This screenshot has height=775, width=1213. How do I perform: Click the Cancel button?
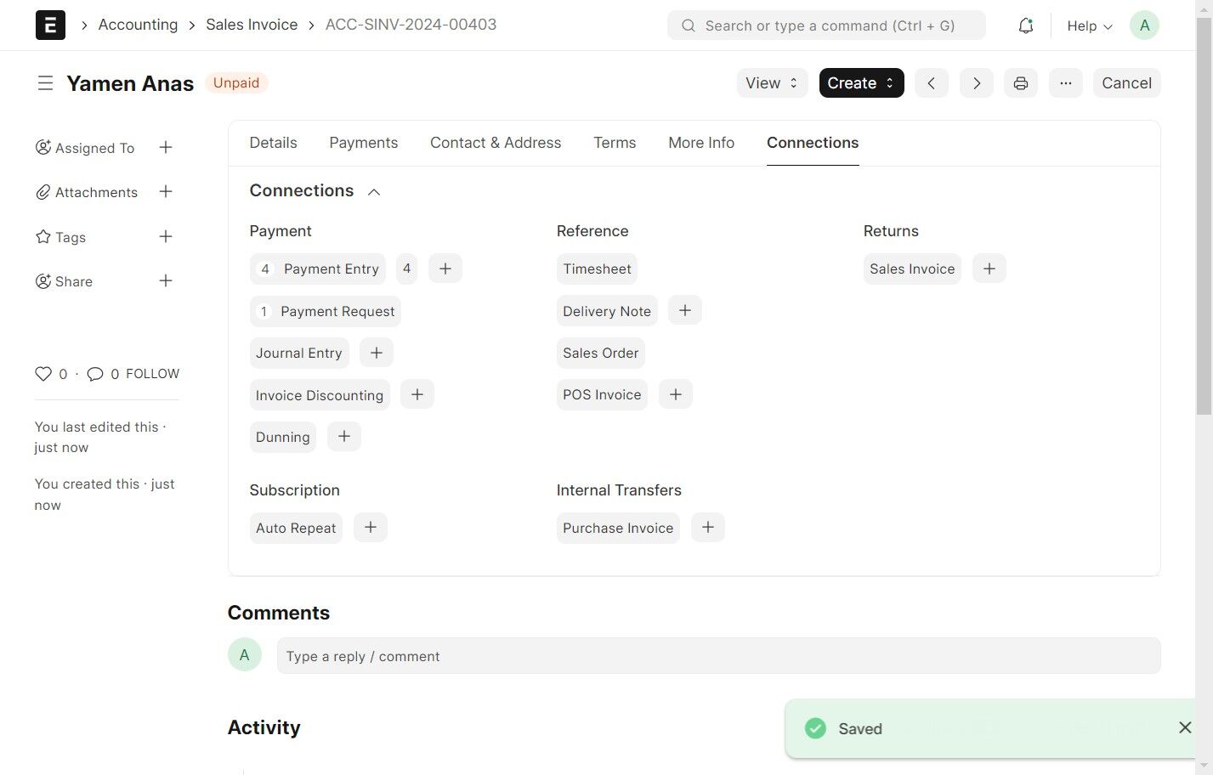point(1126,83)
